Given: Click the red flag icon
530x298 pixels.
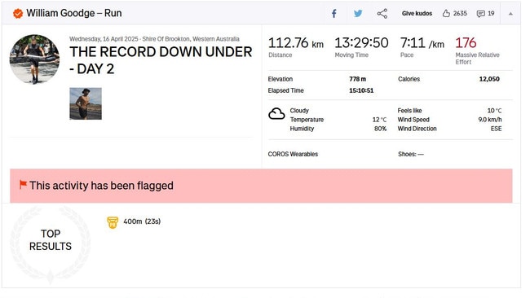Looking at the screenshot, I should (x=23, y=185).
